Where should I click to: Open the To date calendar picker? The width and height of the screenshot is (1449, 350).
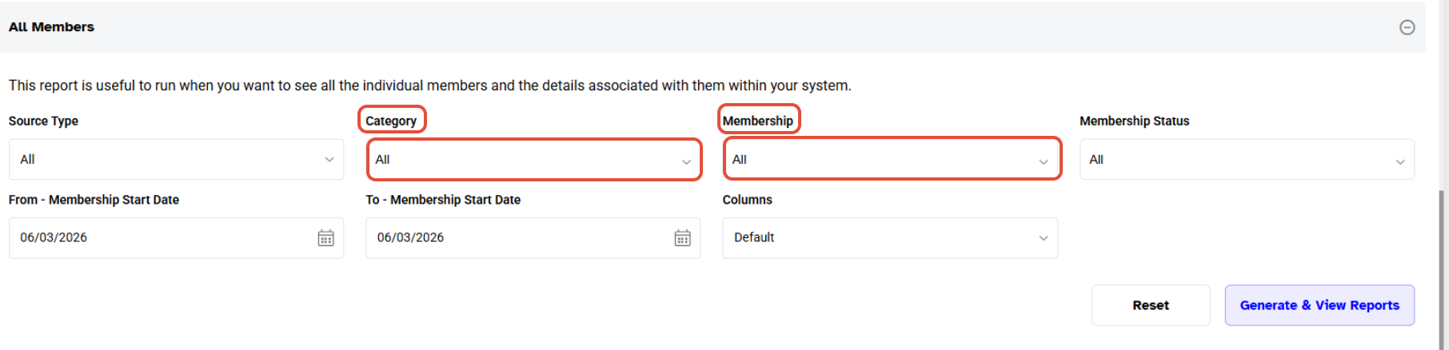[682, 238]
